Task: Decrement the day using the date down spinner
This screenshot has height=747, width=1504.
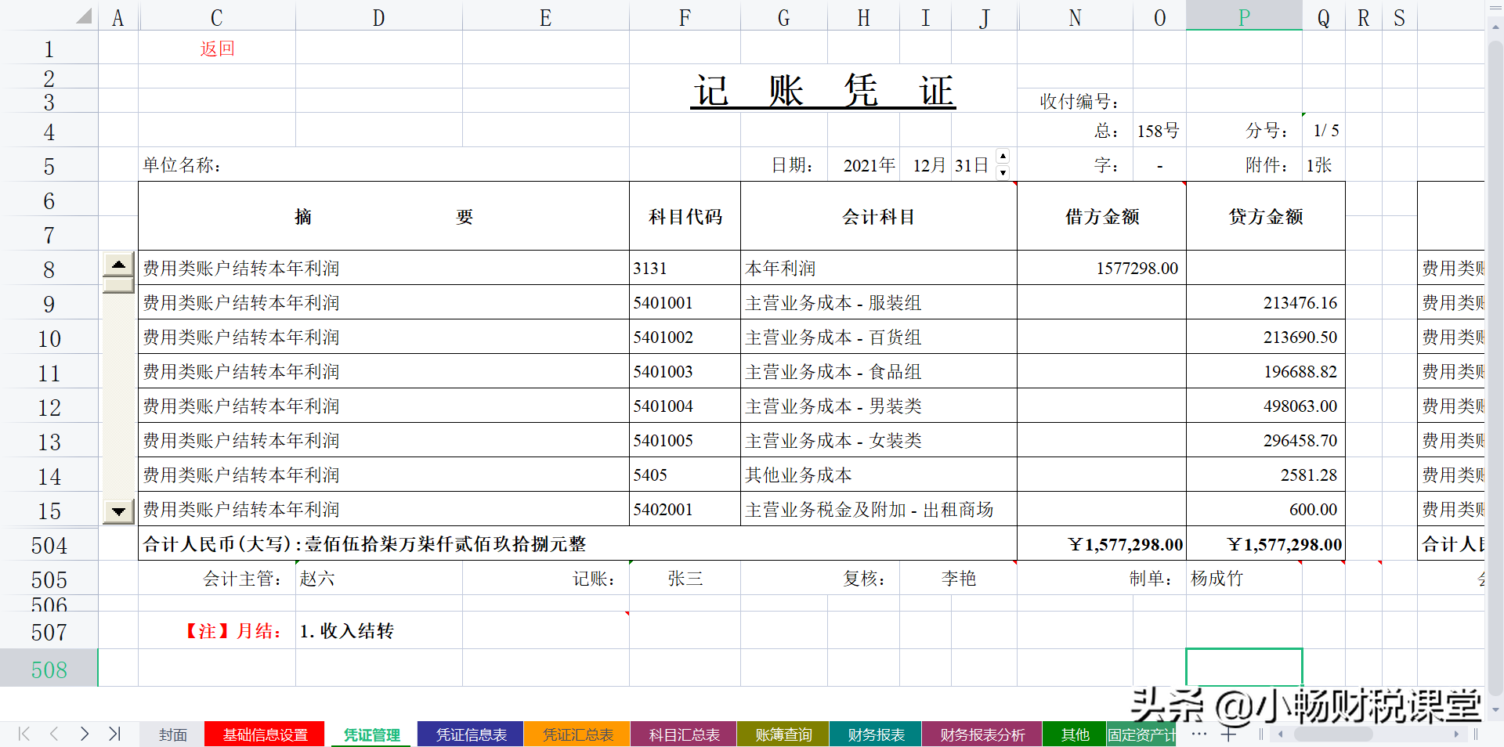Action: pyautogui.click(x=1003, y=171)
